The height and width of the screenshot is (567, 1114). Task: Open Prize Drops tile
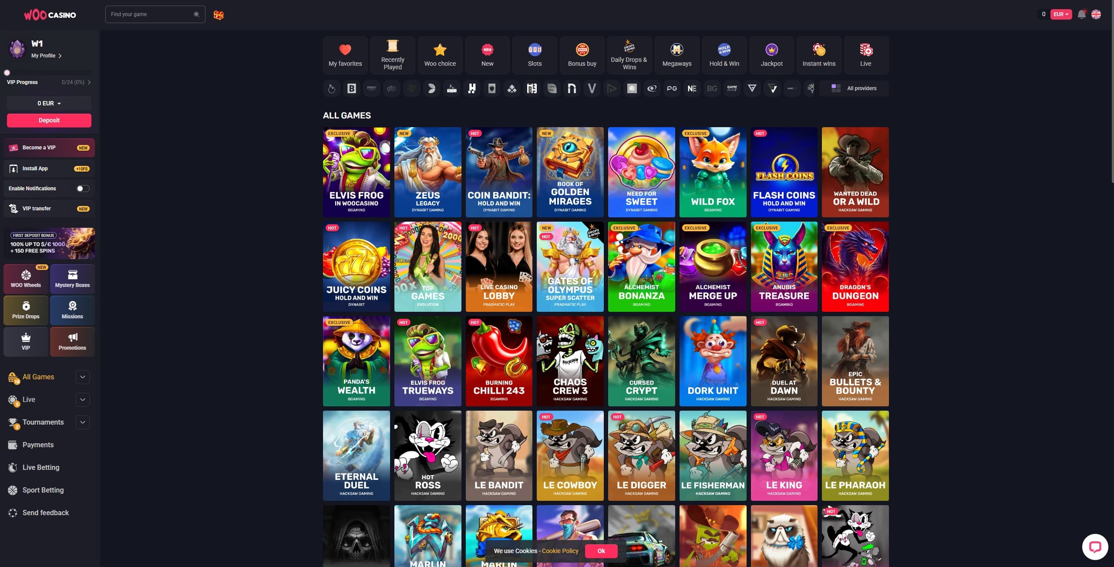(26, 310)
